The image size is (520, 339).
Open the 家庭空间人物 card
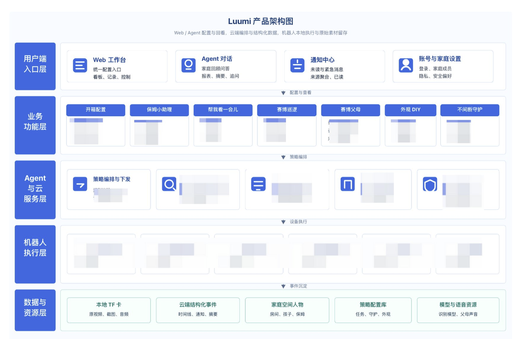pyautogui.click(x=287, y=310)
